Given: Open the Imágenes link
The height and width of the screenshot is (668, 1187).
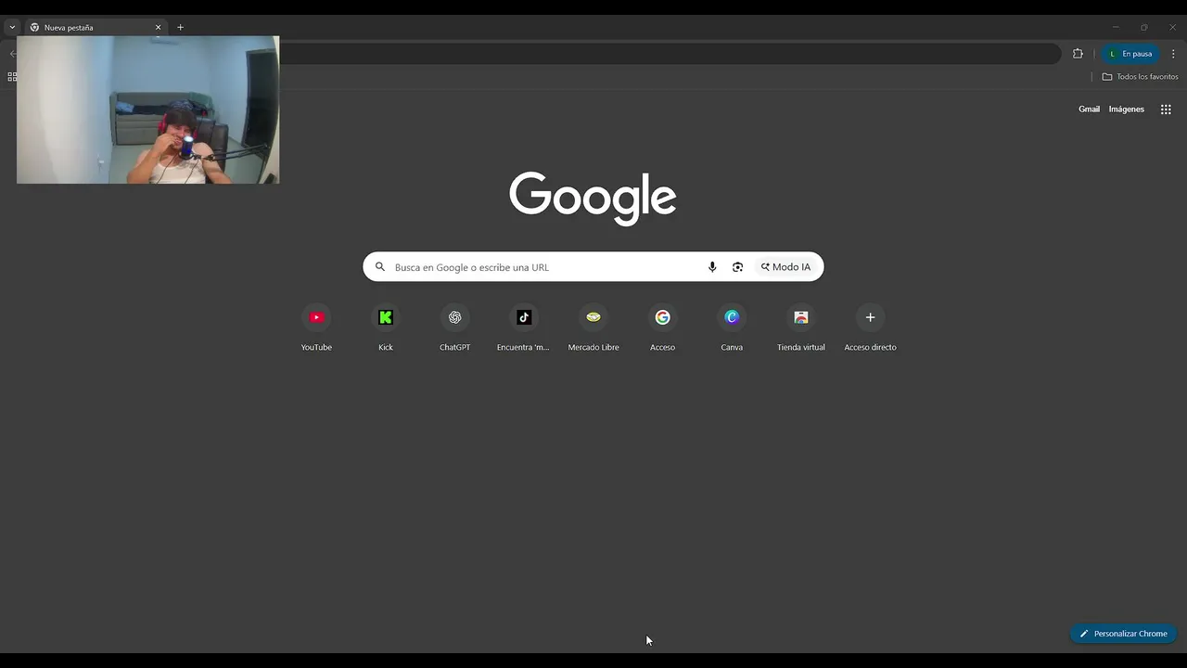Looking at the screenshot, I should click(x=1127, y=109).
